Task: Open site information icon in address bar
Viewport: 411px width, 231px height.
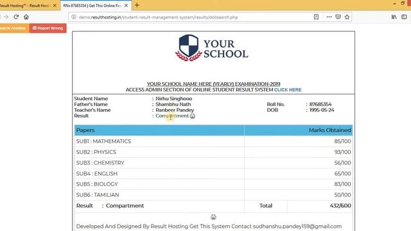Action: [x=74, y=17]
